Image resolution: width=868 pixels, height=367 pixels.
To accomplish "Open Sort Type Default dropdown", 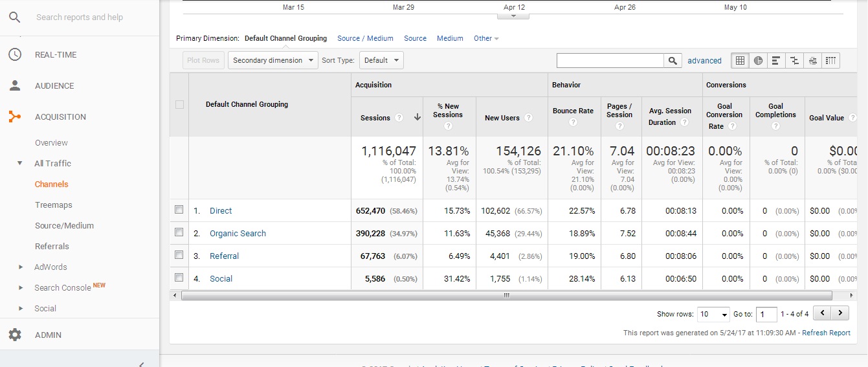I will pos(381,60).
